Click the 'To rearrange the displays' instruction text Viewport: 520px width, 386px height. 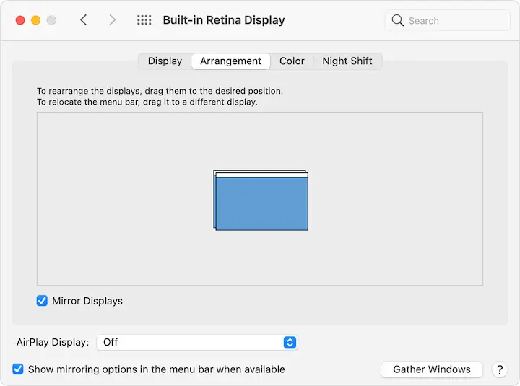point(160,91)
